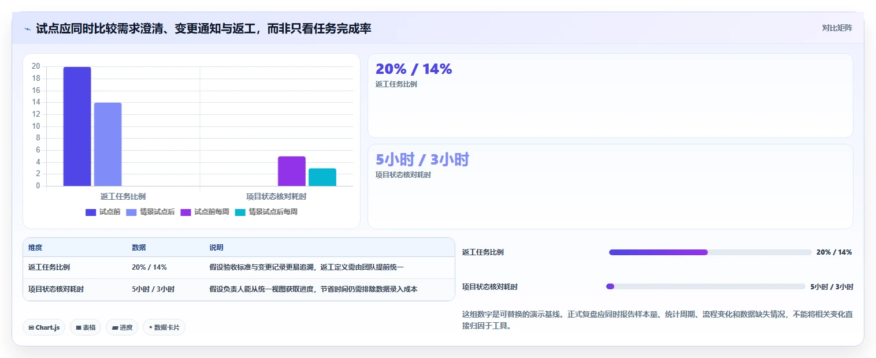
Task: Click the slide title 试点应同时比较需求澄清
Action: [203, 28]
